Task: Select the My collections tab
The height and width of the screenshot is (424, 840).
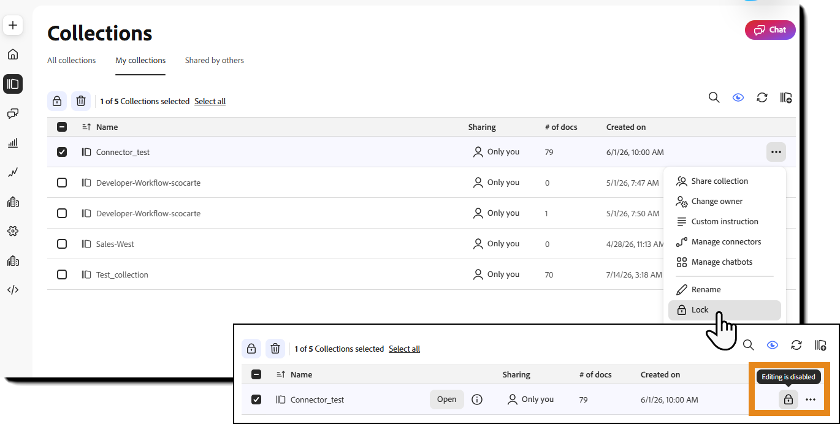Action: 140,61
